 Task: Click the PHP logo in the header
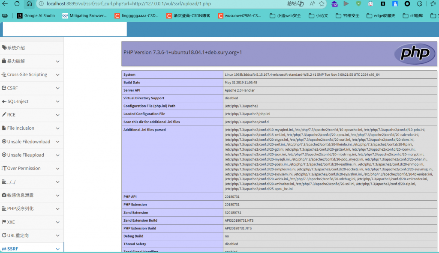(x=412, y=54)
